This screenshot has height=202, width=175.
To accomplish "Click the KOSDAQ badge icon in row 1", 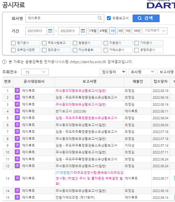I will (17, 90).
